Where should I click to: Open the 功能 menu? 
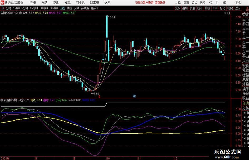tap(178, 3)
